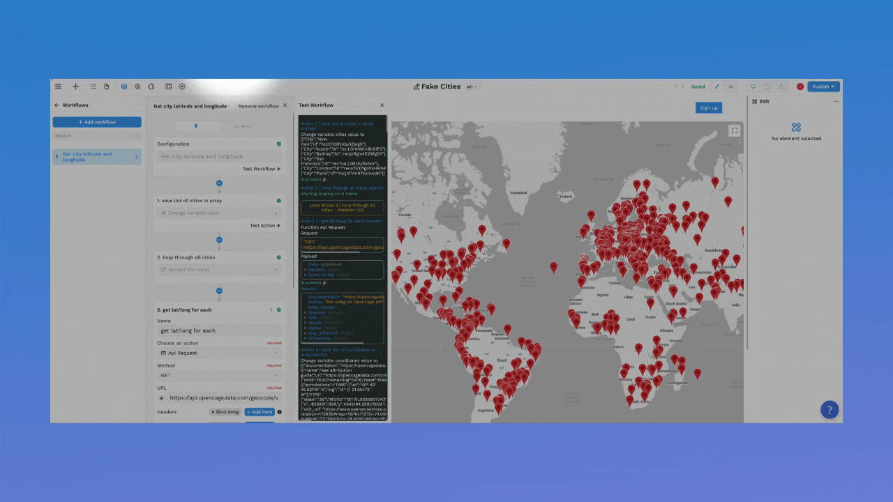Insert action after step 1
Screen dimensions: 893x502
[x=219, y=240]
